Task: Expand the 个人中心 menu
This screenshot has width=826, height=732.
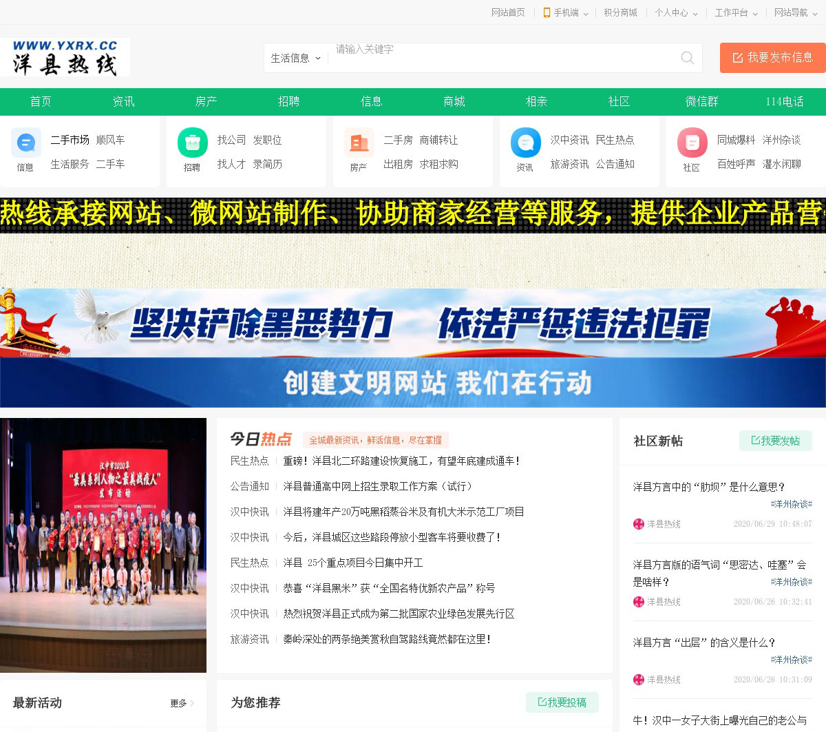Action: 676,12
